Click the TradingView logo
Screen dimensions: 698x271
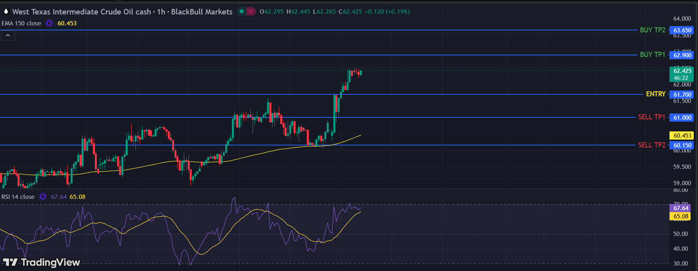tap(41, 262)
